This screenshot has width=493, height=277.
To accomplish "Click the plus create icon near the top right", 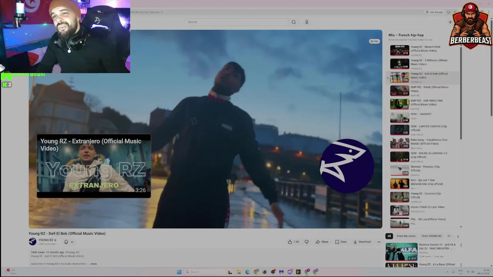I will [450, 22].
